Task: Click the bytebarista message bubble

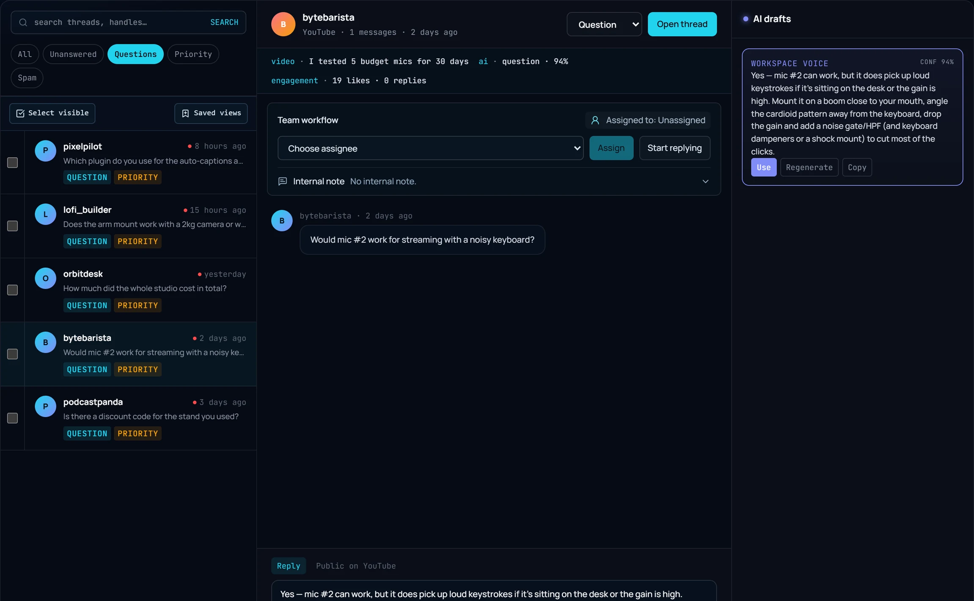Action: coord(422,240)
